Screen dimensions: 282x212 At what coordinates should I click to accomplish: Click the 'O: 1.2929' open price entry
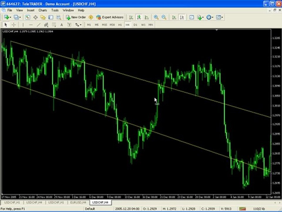(150, 209)
